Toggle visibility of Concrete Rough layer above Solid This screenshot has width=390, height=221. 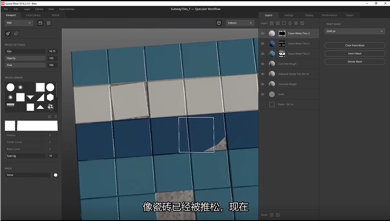(x=262, y=84)
